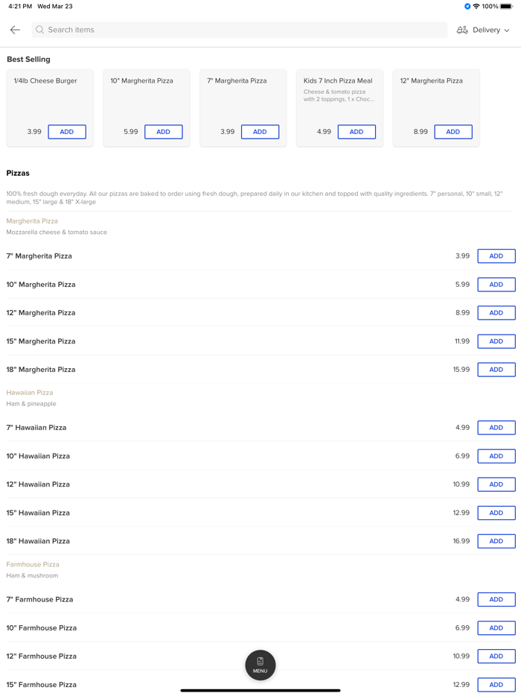
Task: Tap the delivery scooter icon
Action: 462,30
